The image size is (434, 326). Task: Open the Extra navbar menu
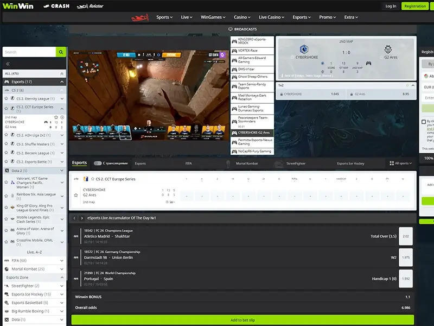coord(351,17)
